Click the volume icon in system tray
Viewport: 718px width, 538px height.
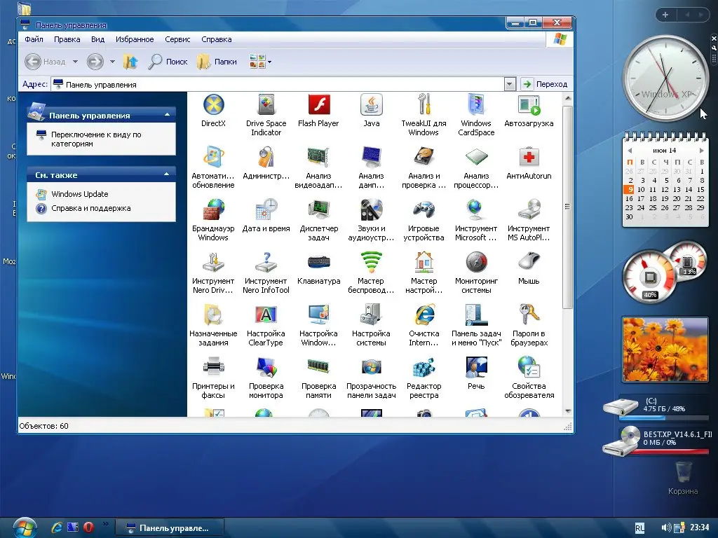coord(666,527)
